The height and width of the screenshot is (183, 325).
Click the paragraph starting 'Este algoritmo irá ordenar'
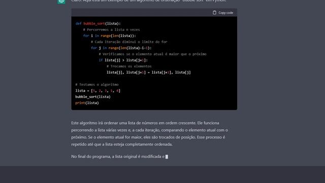coord(150,134)
